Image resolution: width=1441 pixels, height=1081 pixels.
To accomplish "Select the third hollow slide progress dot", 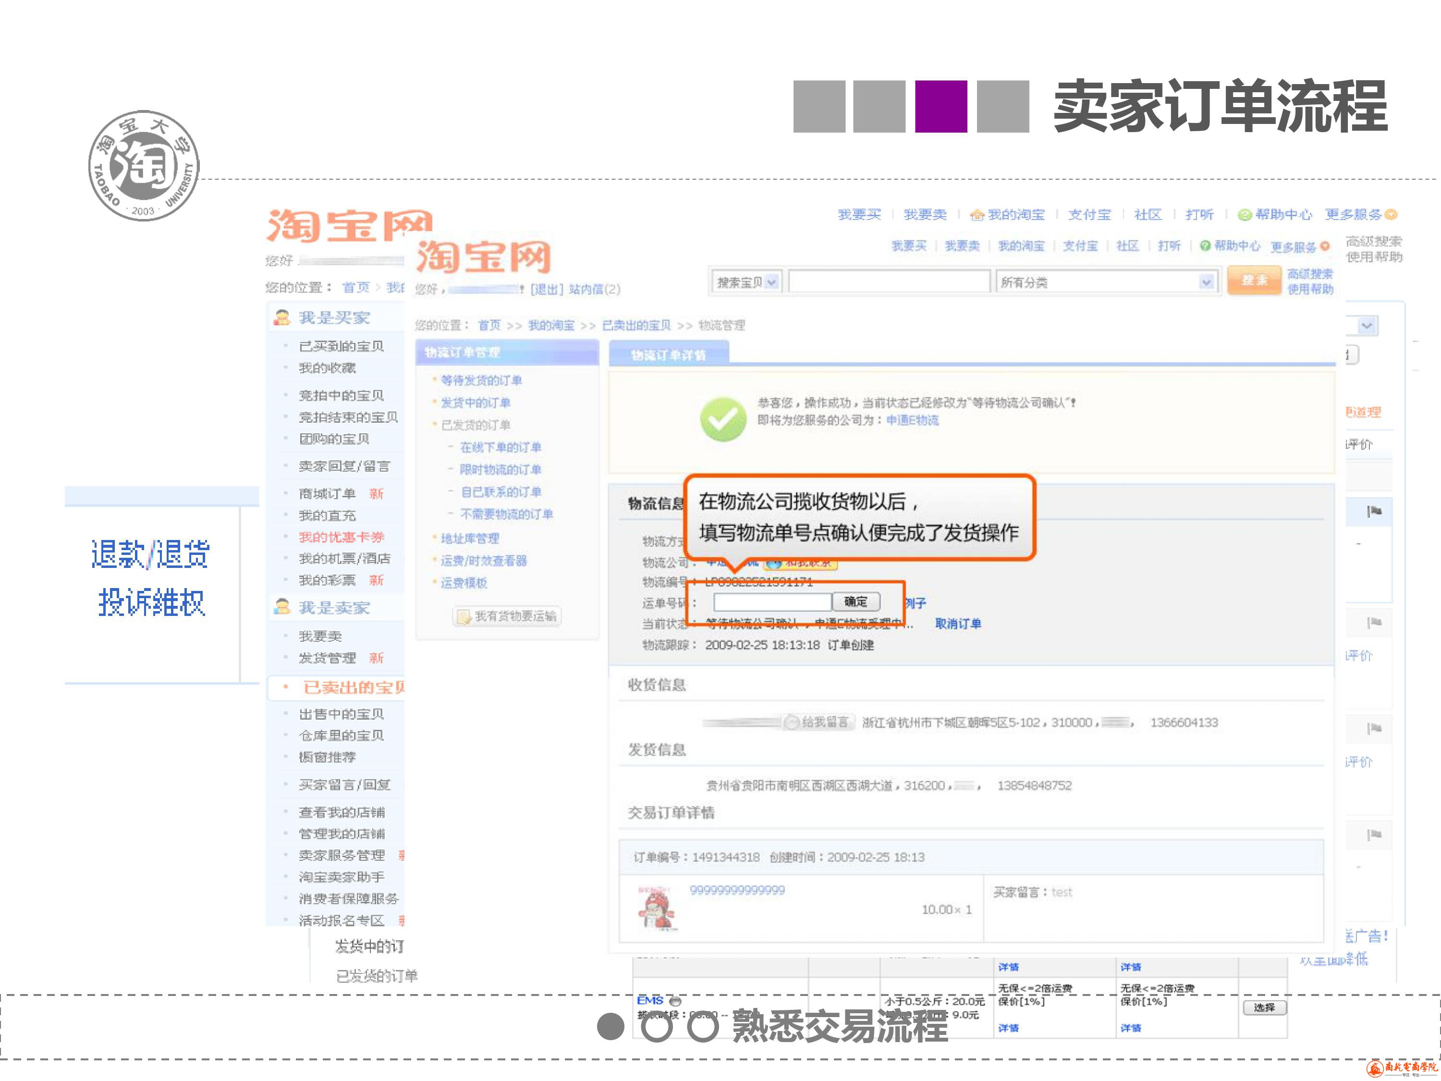I will coord(704,1026).
